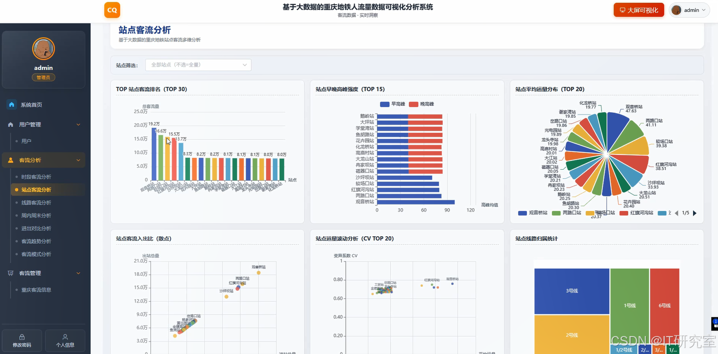This screenshot has width=718, height=354.
Task: Go to next page of pie legend
Action: (695, 213)
